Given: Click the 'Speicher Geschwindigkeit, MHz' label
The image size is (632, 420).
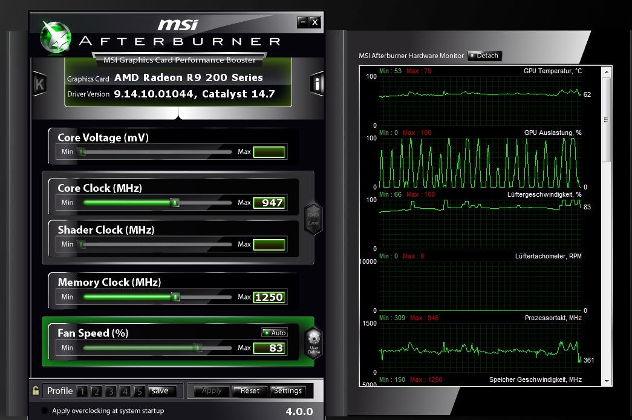Looking at the screenshot, I should tap(535, 379).
